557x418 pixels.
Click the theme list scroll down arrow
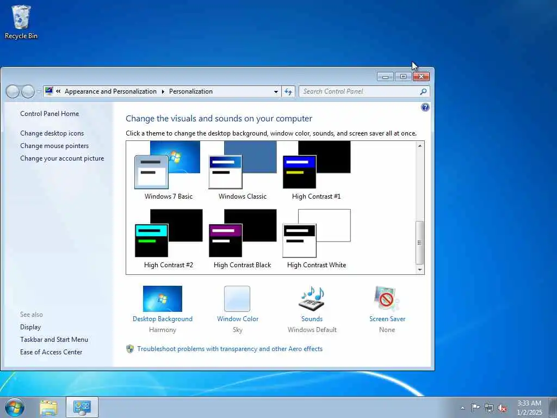(420, 270)
